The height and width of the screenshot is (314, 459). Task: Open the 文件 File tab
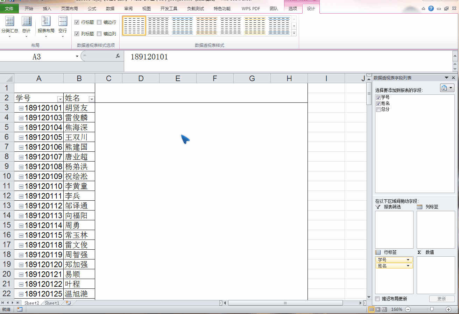(x=9, y=8)
